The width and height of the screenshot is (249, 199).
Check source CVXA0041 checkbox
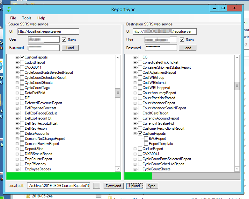(22, 67)
